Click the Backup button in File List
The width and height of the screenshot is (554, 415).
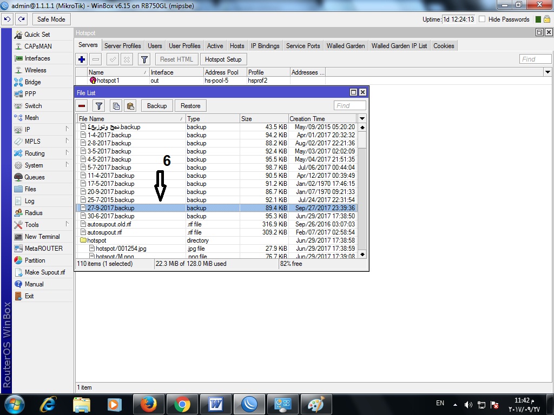click(x=157, y=106)
